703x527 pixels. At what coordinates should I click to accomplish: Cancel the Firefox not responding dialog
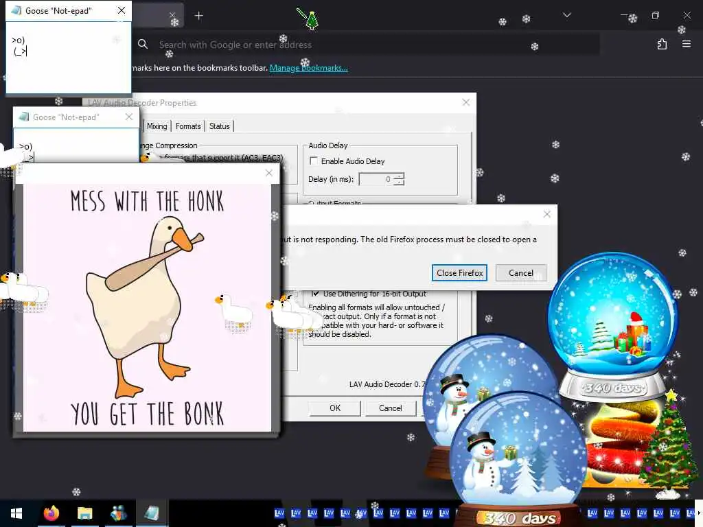coord(520,273)
